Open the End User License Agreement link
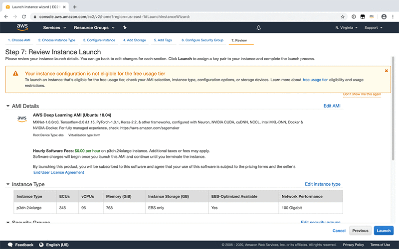Image resolution: width=399 pixels, height=249 pixels. pos(59,172)
